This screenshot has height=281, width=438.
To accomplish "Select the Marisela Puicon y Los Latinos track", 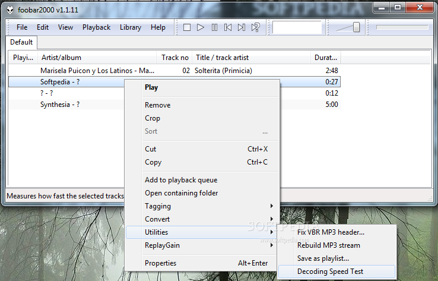I will 174,71.
